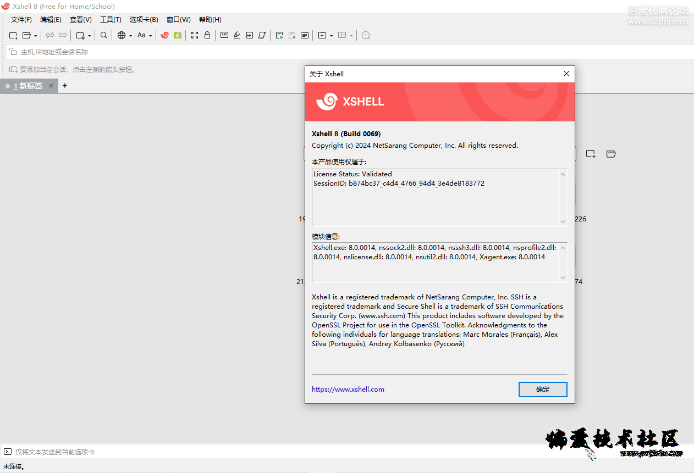Click the Find magnifier icon
This screenshot has height=473, width=694.
[104, 35]
